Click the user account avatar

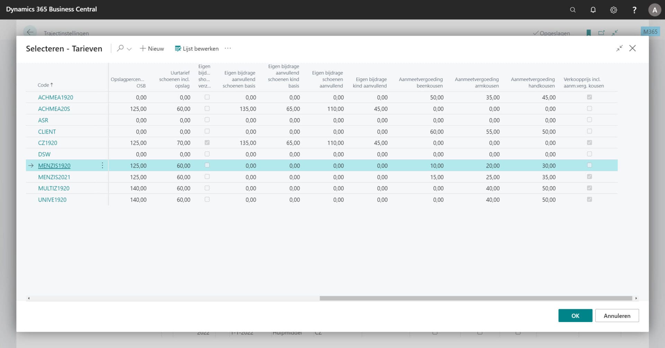(654, 10)
